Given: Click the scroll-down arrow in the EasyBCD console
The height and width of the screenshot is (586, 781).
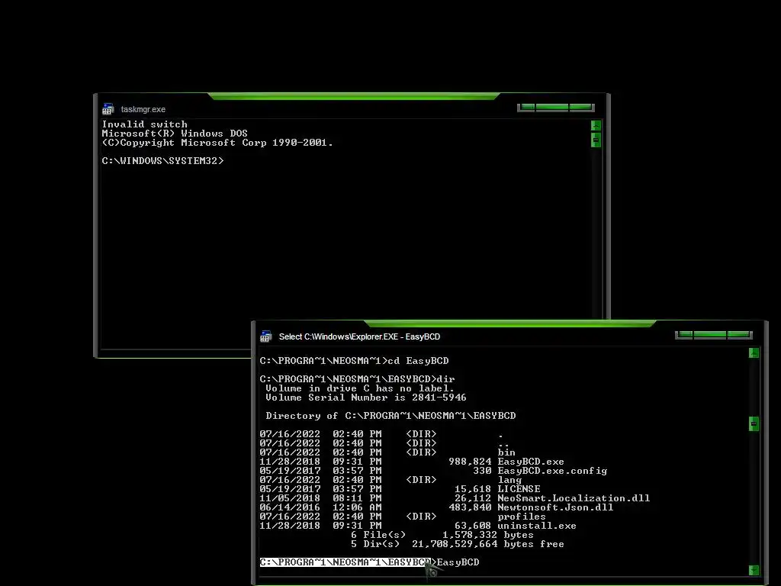Looking at the screenshot, I should click(754, 570).
